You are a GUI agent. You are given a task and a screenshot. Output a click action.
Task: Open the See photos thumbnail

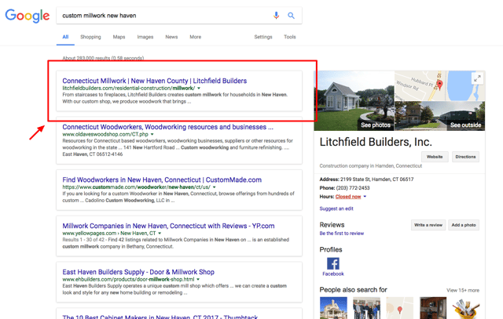(x=354, y=101)
